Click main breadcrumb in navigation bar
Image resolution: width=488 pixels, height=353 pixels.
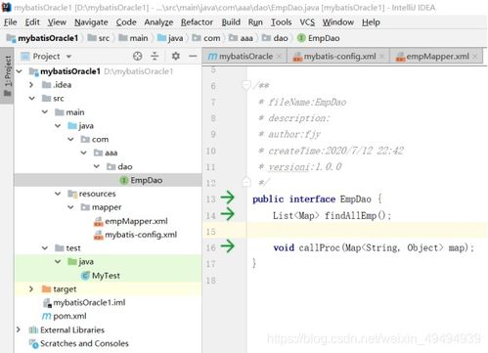(x=133, y=38)
